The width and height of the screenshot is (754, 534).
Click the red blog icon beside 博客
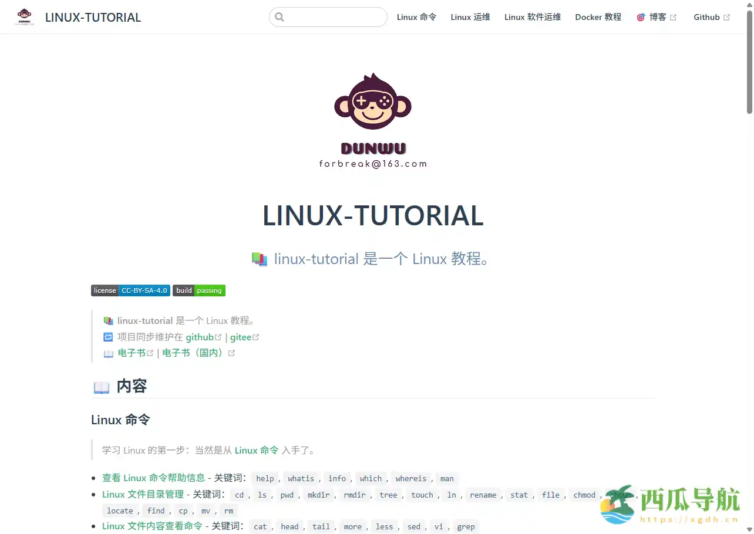pos(640,17)
